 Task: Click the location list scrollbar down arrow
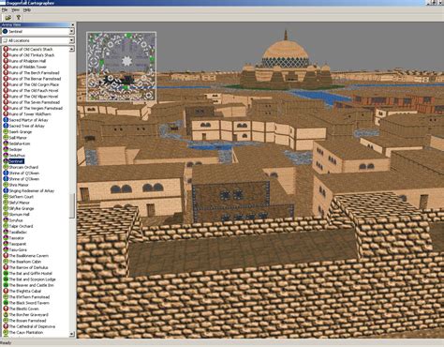pyautogui.click(x=72, y=334)
